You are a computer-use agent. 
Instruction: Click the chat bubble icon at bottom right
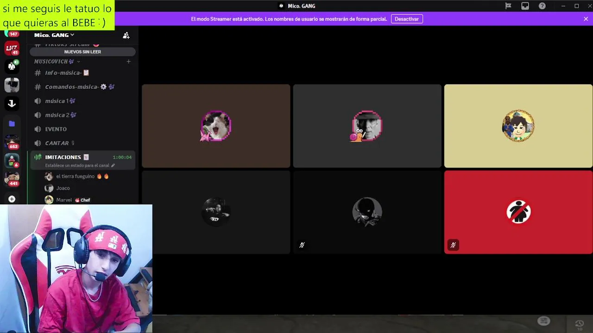tap(544, 321)
